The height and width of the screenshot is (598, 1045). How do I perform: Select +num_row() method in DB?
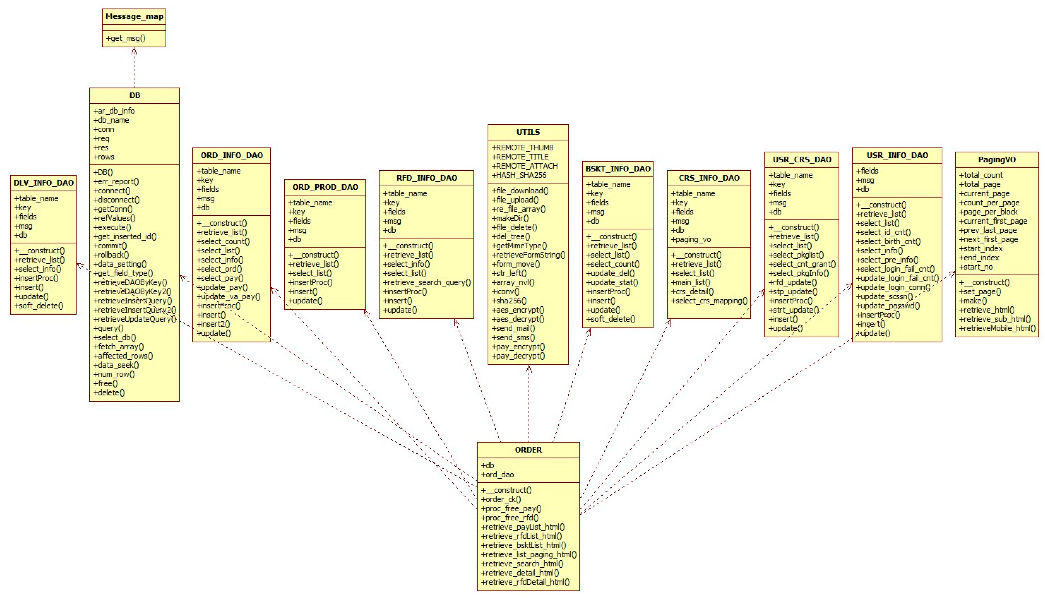114,374
